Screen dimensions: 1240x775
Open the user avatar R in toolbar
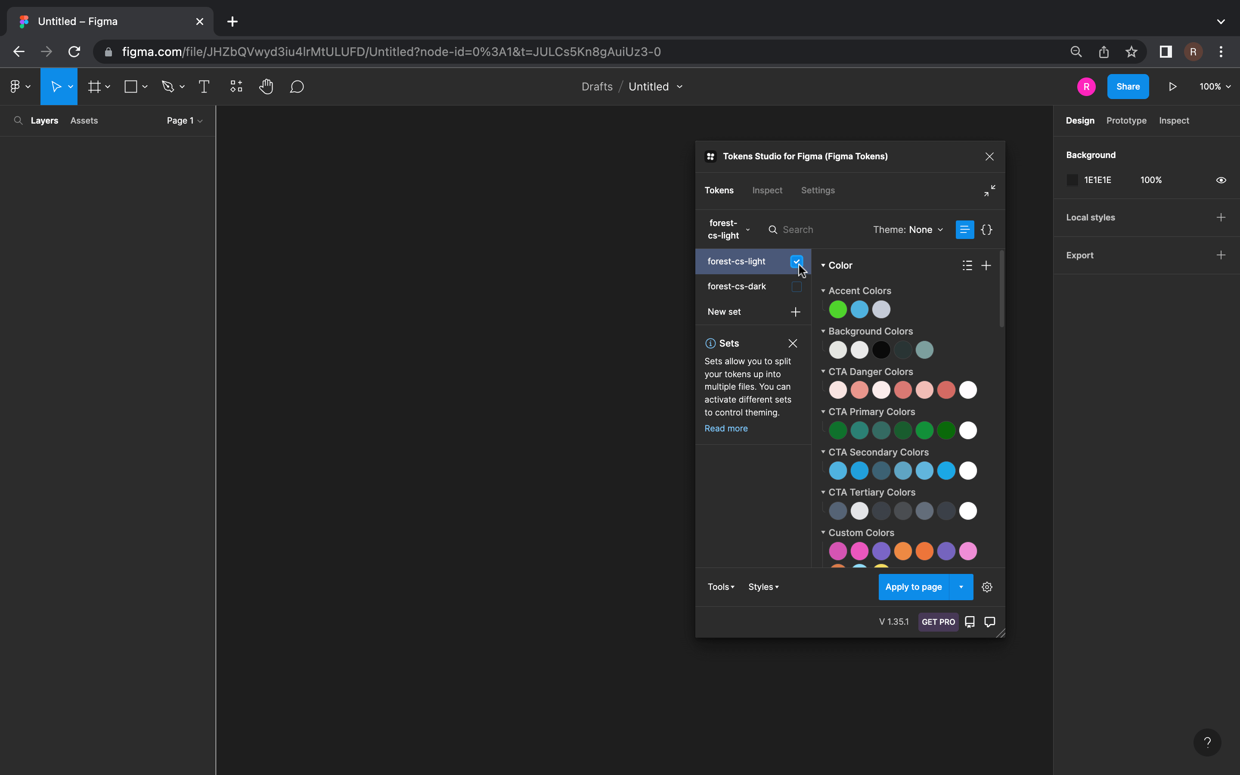1086,87
